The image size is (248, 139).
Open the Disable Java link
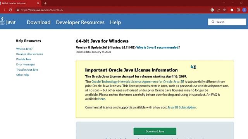click(23, 59)
